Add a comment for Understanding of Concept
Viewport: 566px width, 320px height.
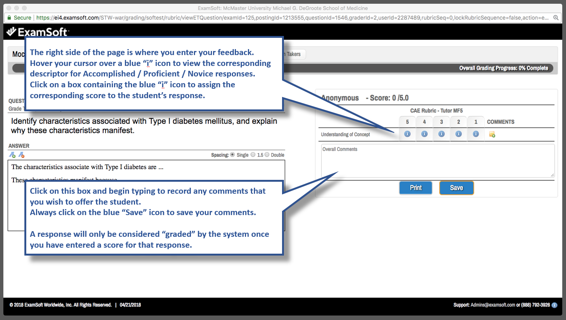[492, 135]
